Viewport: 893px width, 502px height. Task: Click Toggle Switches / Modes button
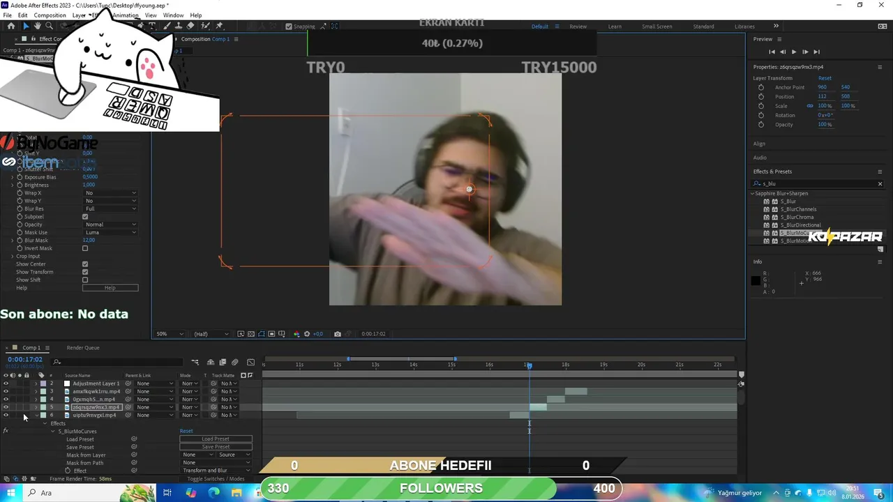click(216, 479)
